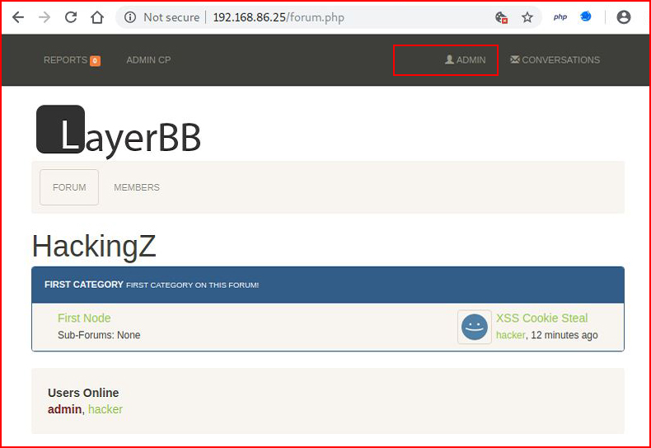
Task: Click the smiley avatar thumbnail of last poster
Action: point(475,327)
